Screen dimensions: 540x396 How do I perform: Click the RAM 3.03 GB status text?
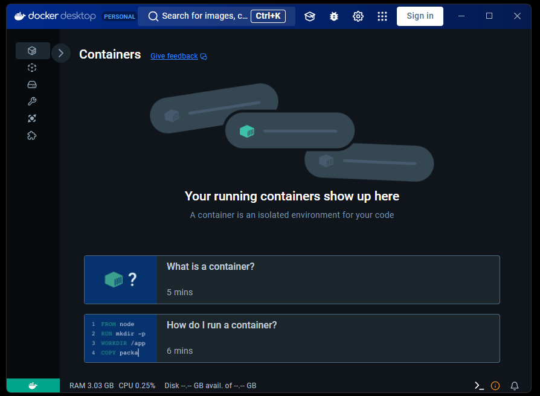[92, 386]
